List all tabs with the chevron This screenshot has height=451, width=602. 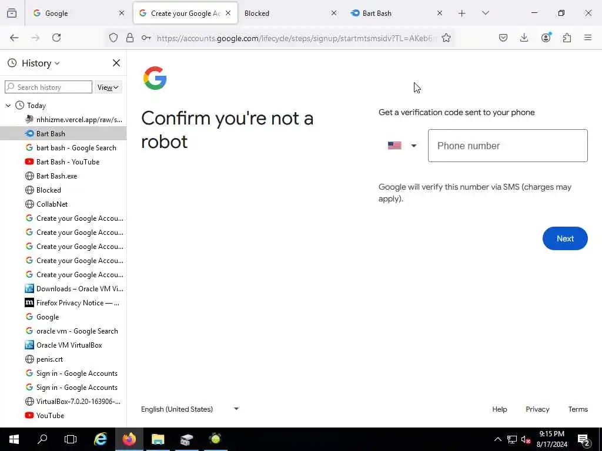point(486,13)
